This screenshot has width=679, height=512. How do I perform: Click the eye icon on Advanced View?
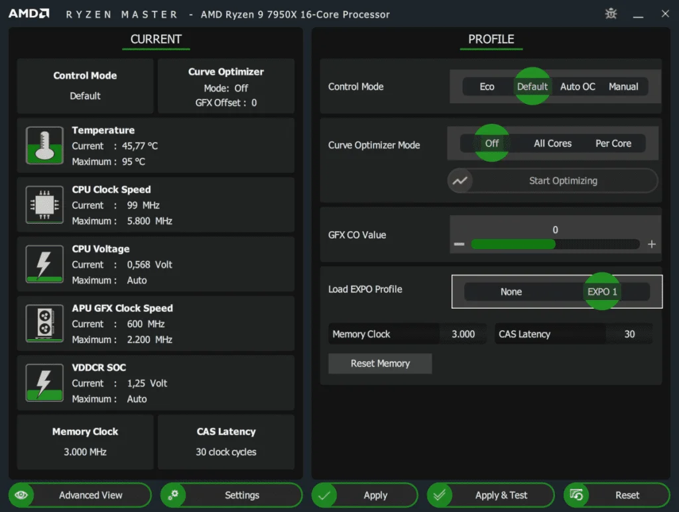point(21,495)
